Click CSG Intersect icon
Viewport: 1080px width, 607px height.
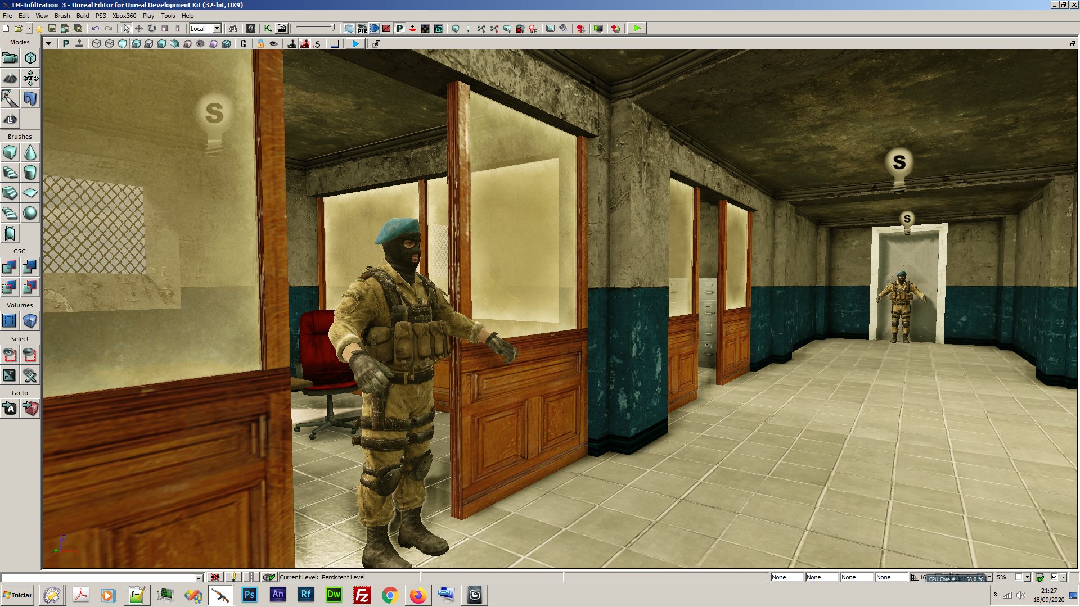[10, 287]
